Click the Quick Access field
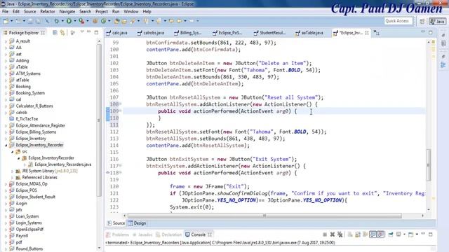Image resolution: width=449 pixels, height=252 pixels. (x=398, y=21)
